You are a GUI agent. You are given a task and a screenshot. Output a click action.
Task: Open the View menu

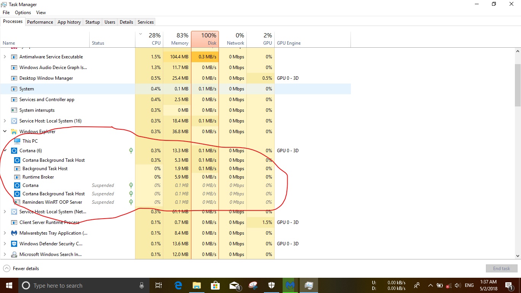tap(41, 13)
